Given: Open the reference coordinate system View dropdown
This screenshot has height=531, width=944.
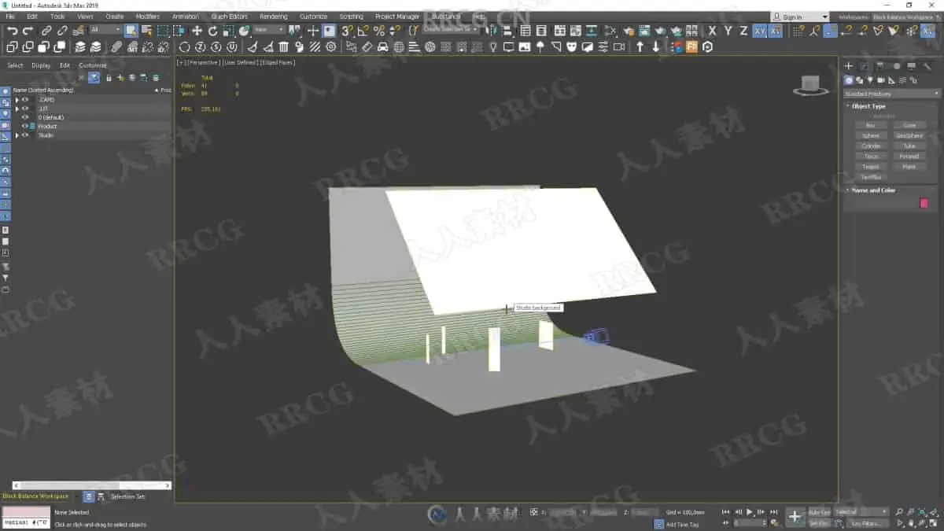Looking at the screenshot, I should point(269,30).
